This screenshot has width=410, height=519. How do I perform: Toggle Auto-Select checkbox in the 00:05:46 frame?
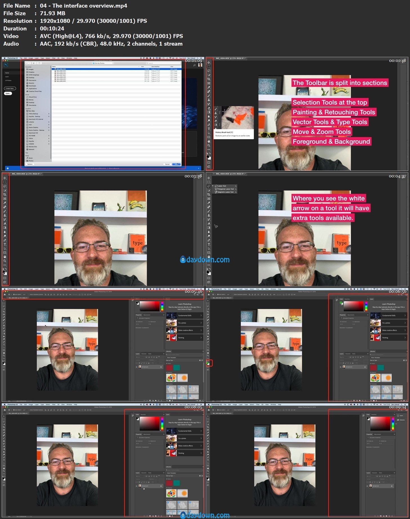pyautogui.click(x=14, y=295)
